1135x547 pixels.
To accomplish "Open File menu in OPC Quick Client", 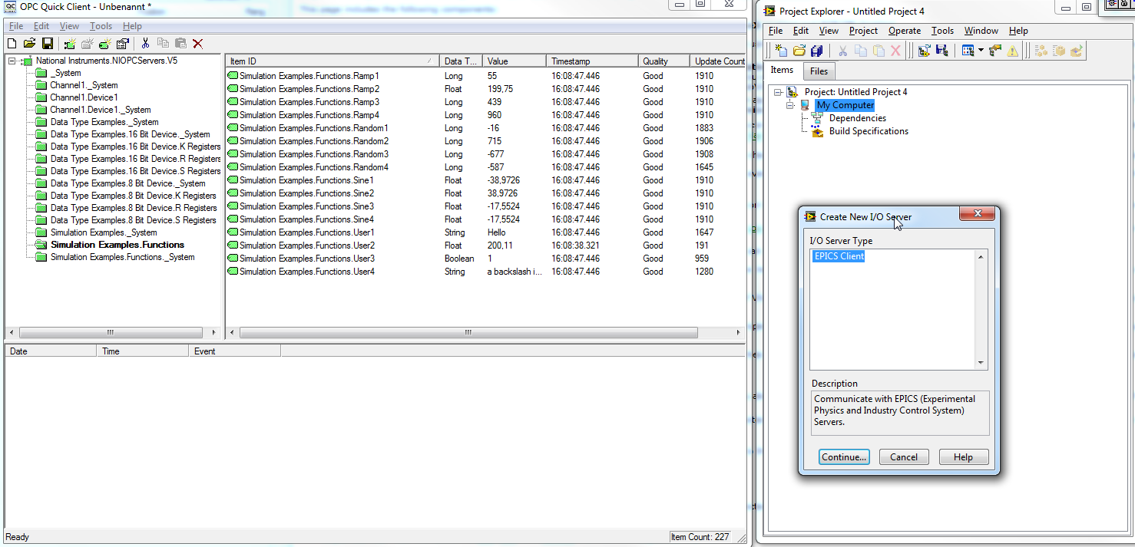I will click(15, 26).
